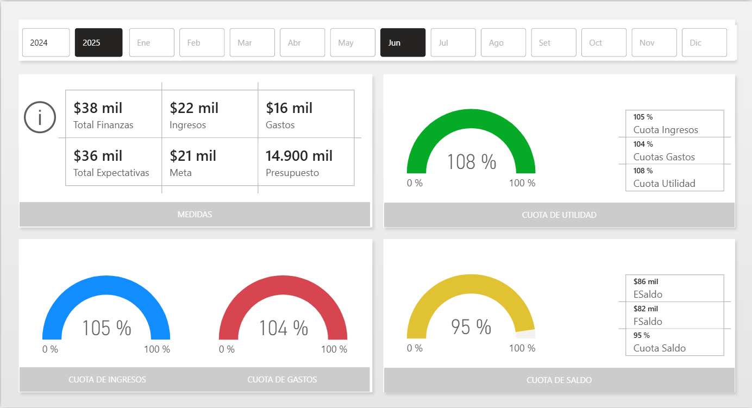
Task: Click the info icon in Medidas panel
Action: click(40, 117)
